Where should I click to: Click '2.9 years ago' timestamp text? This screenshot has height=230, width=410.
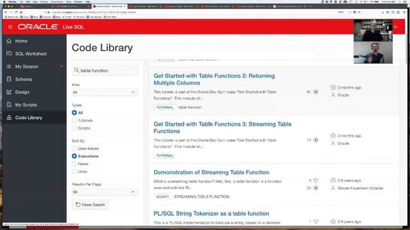tap(349, 222)
